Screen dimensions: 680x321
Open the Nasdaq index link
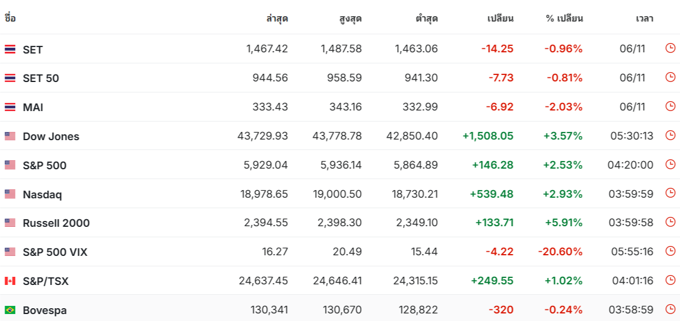point(42,195)
